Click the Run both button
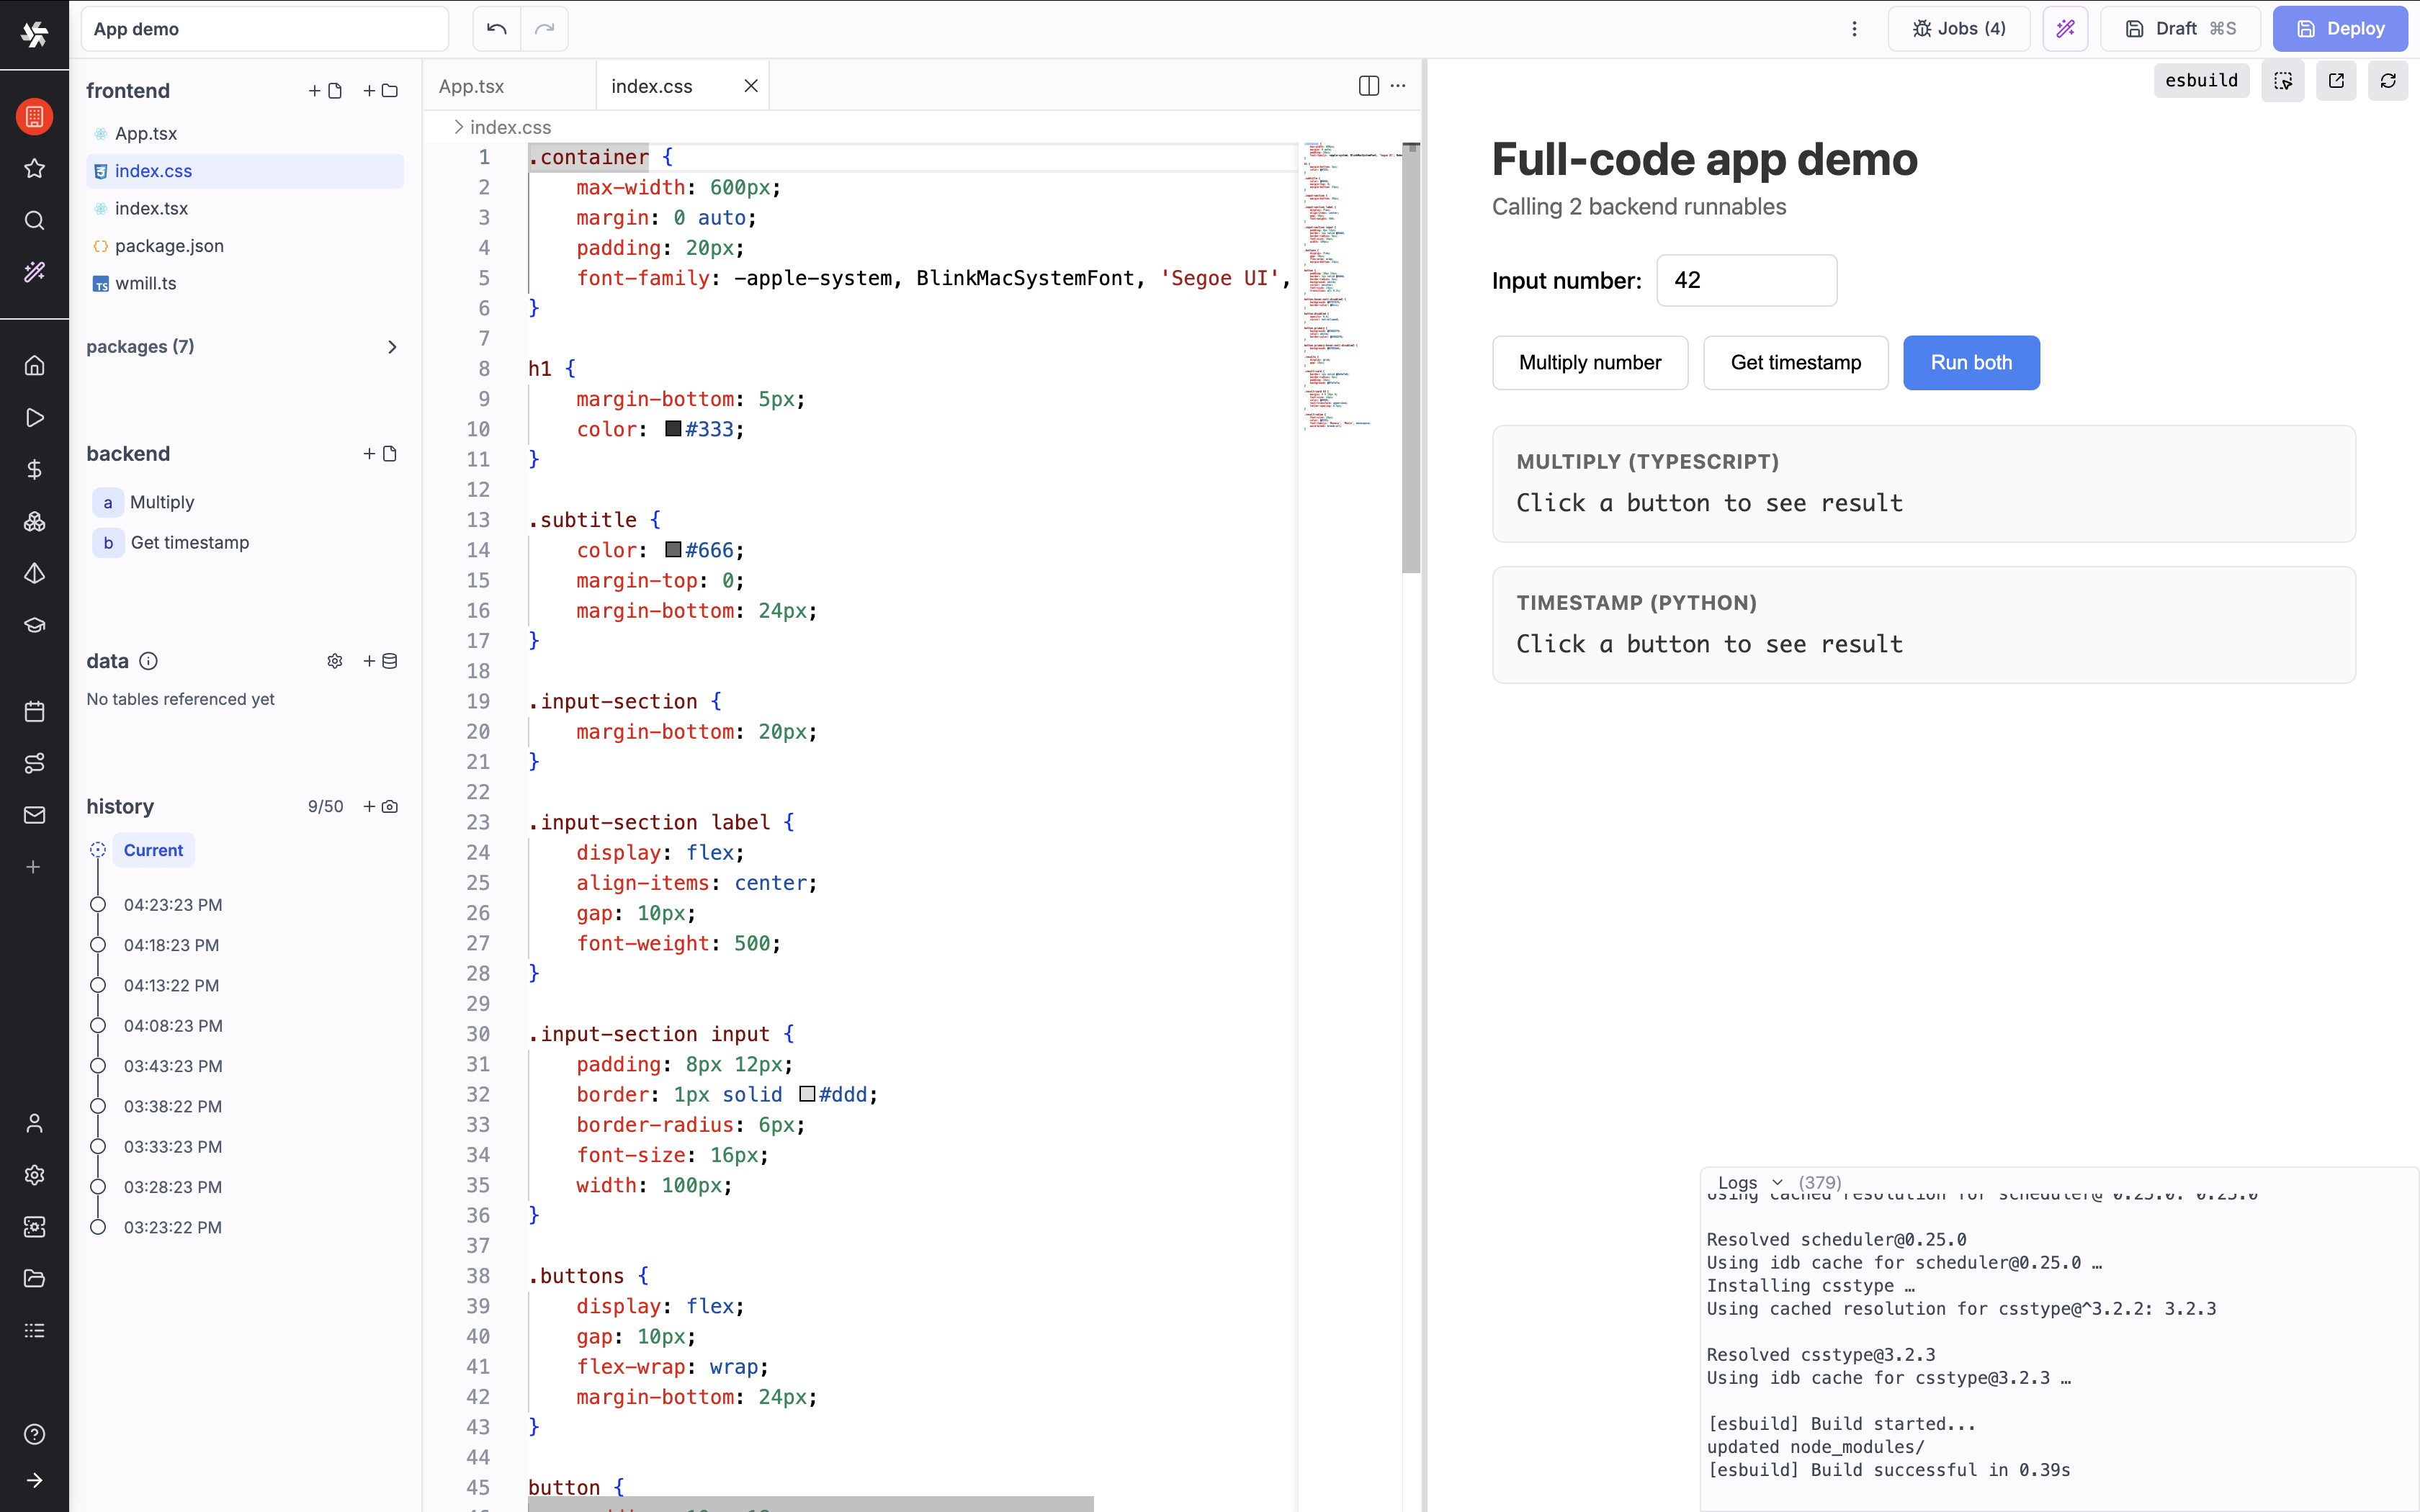 (1970, 362)
